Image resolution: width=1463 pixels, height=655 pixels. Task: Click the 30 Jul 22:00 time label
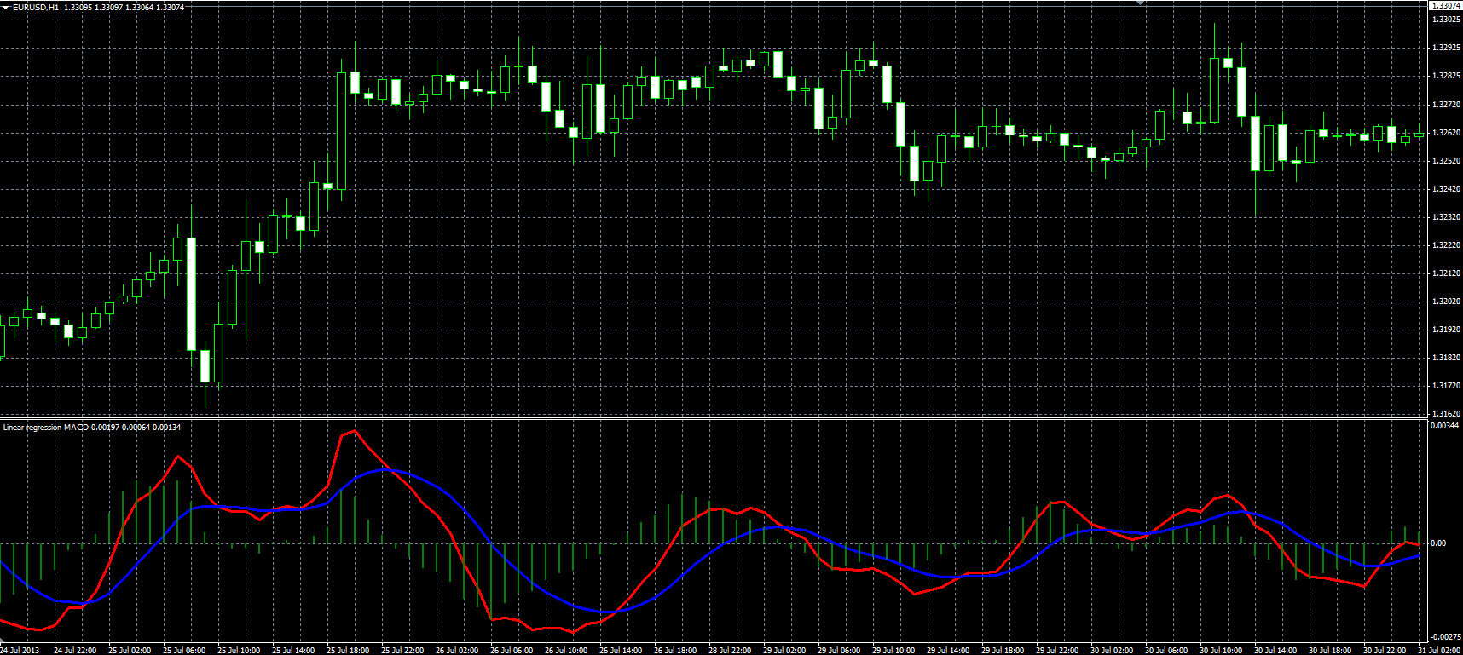coord(1385,651)
